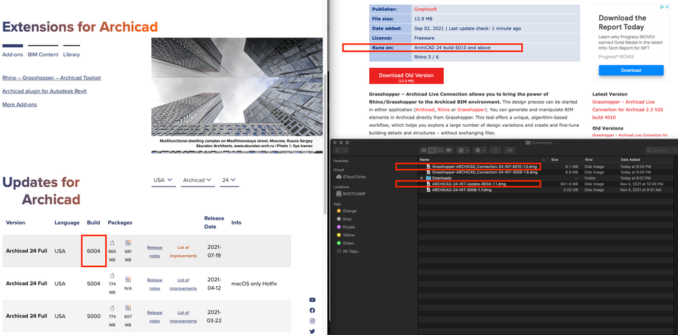Viewport: 678px width, 335px height.
Task: Select the BIM Content tab
Action: tap(43, 54)
